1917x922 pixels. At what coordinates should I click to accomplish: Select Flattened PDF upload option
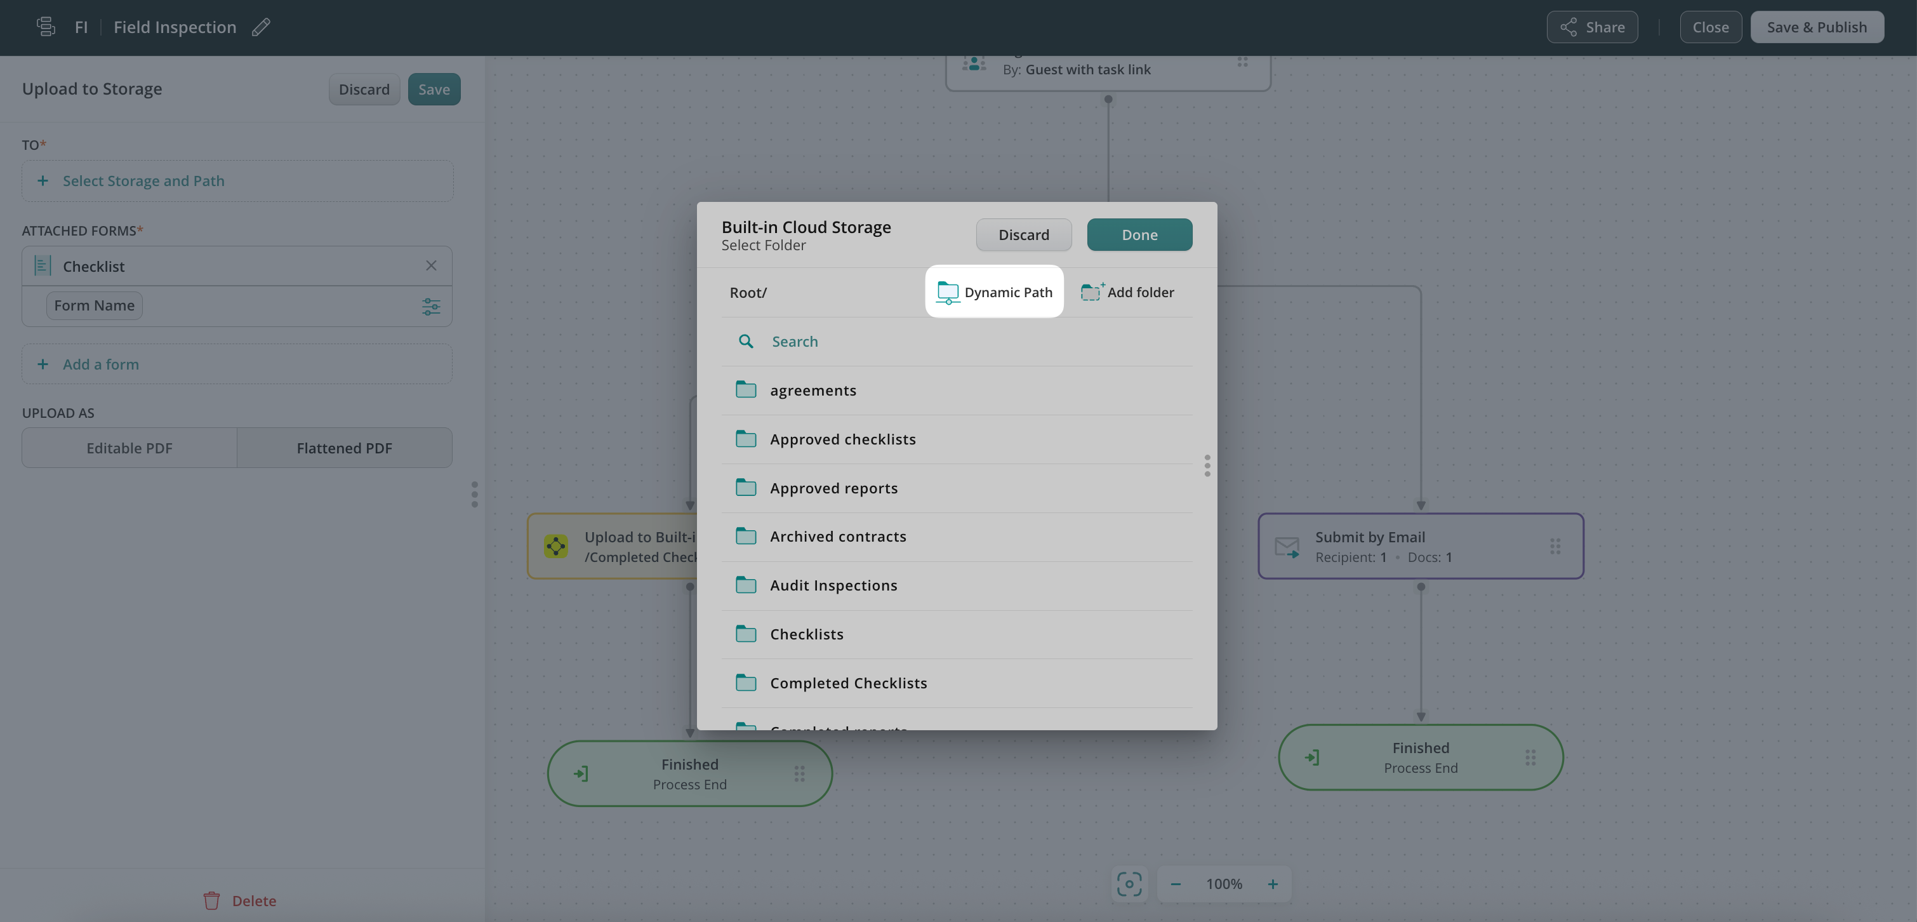pyautogui.click(x=344, y=448)
